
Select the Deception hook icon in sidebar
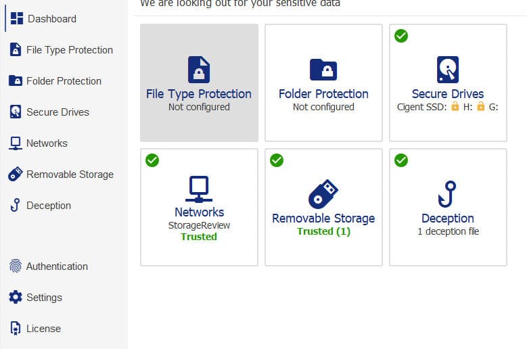point(15,205)
